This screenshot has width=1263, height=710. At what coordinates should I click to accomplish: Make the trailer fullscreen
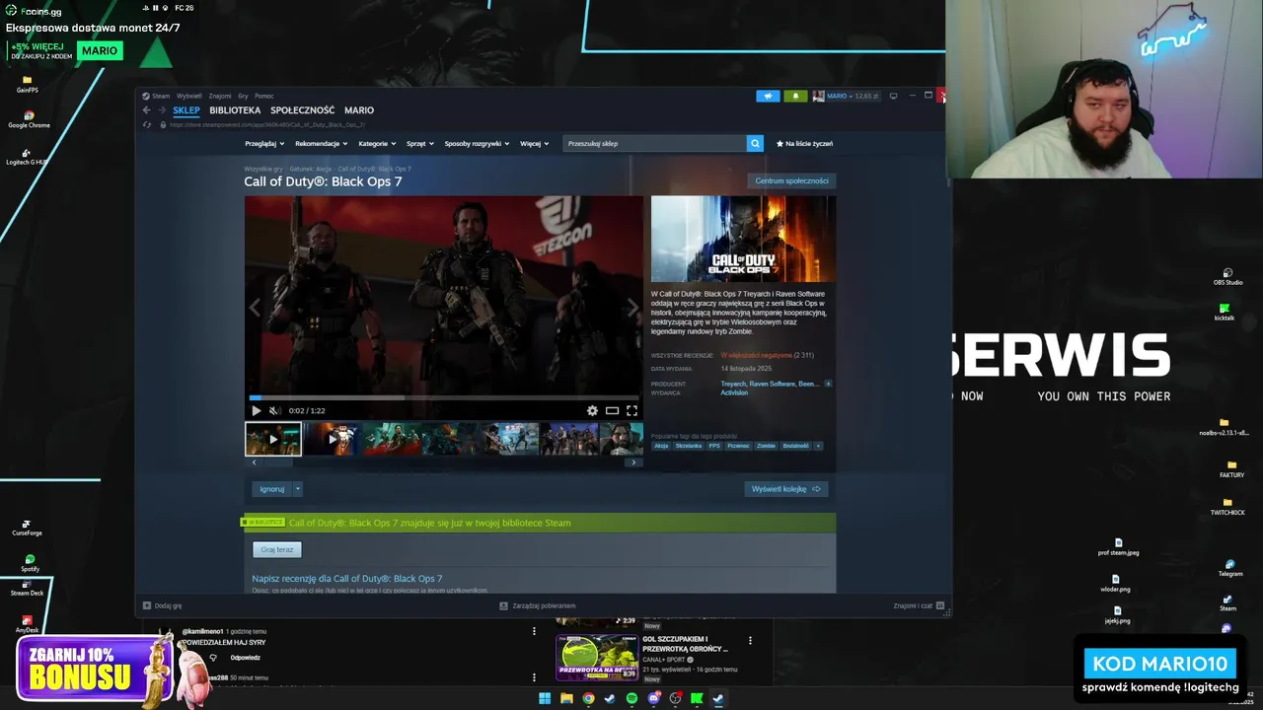(x=631, y=410)
